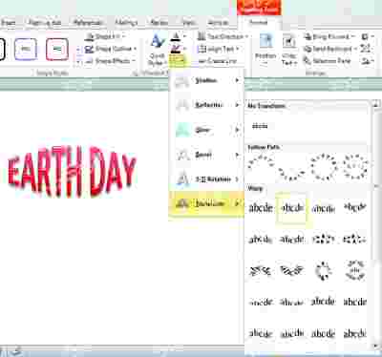Open the Selection Pane

(328, 61)
